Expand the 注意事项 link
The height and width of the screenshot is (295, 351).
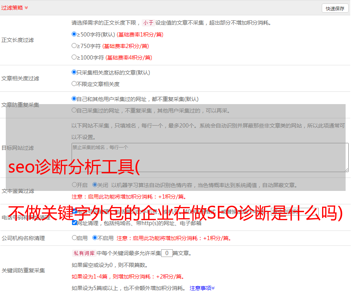202,288
